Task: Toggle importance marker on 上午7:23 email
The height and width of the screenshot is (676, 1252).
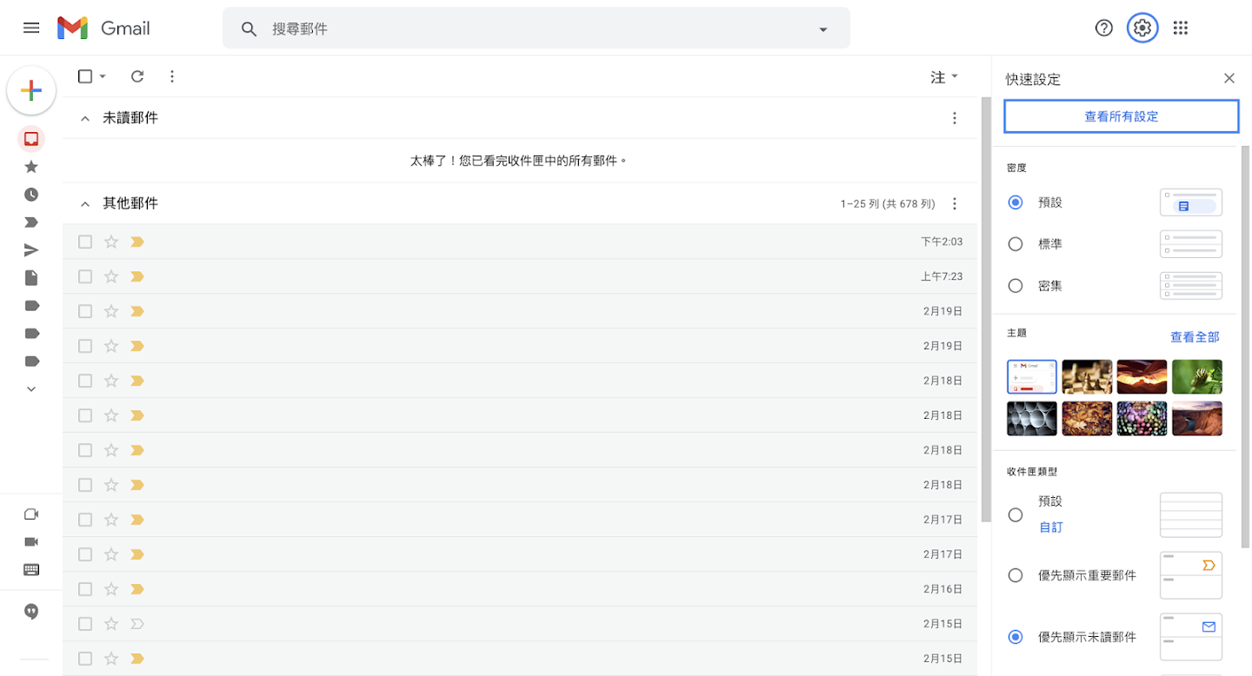Action: 137,276
